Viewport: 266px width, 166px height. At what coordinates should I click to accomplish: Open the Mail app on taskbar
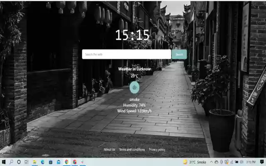[59, 162]
